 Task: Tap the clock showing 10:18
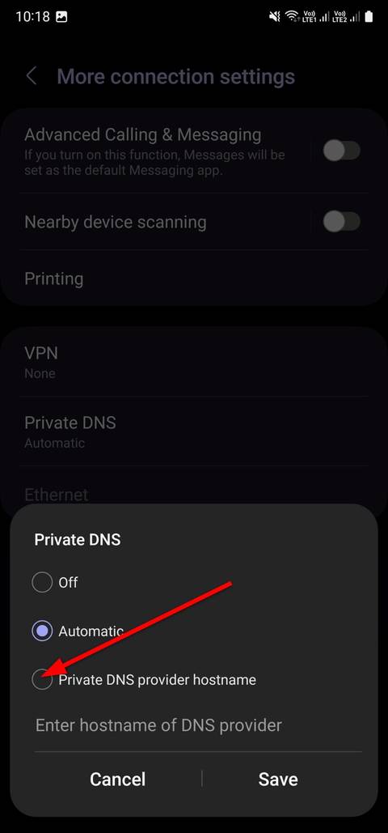32,17
